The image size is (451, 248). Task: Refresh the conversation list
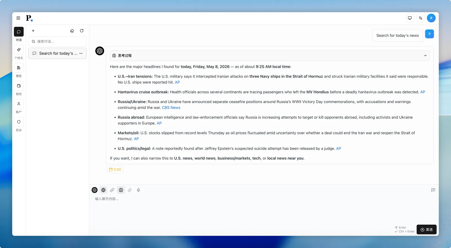82,31
